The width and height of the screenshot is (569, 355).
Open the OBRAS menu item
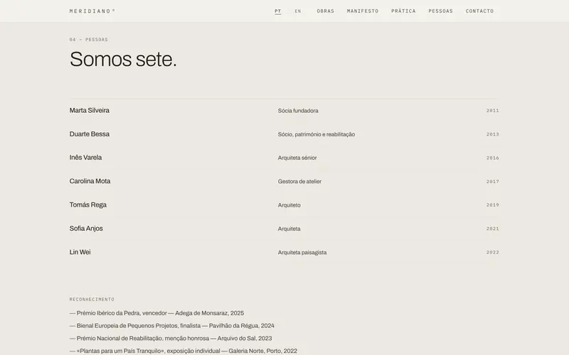coord(326,11)
